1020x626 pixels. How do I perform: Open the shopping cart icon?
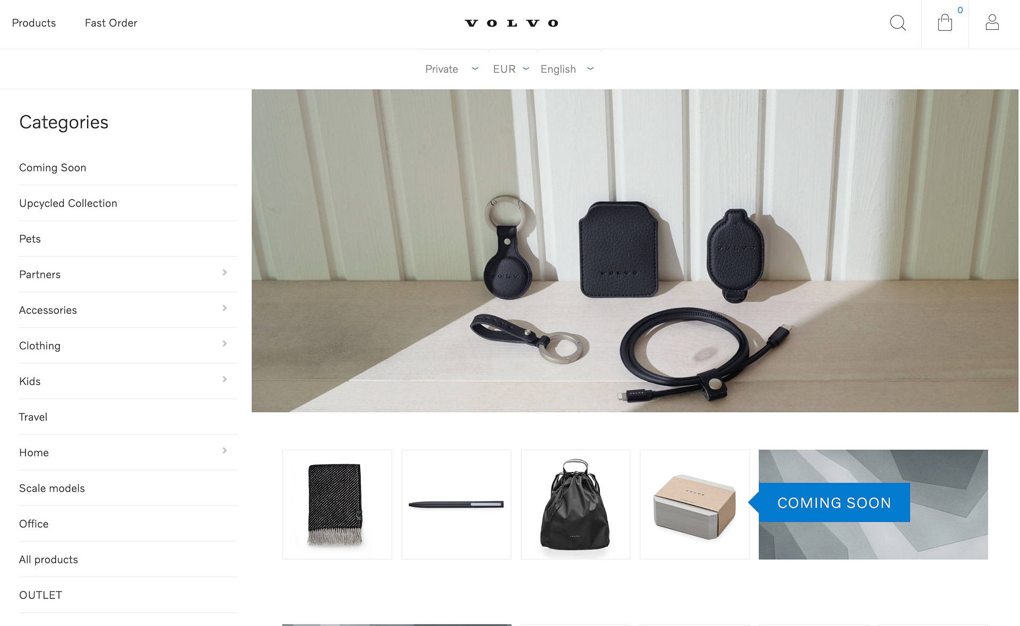point(945,22)
